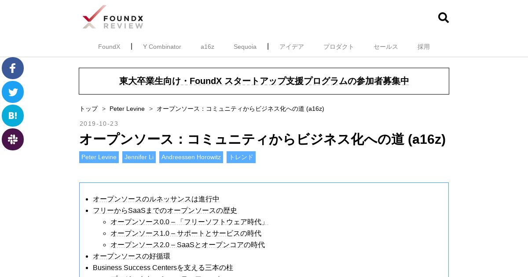
Task: Bookmark the page with Hatena B! icon
Action: pyautogui.click(x=13, y=116)
